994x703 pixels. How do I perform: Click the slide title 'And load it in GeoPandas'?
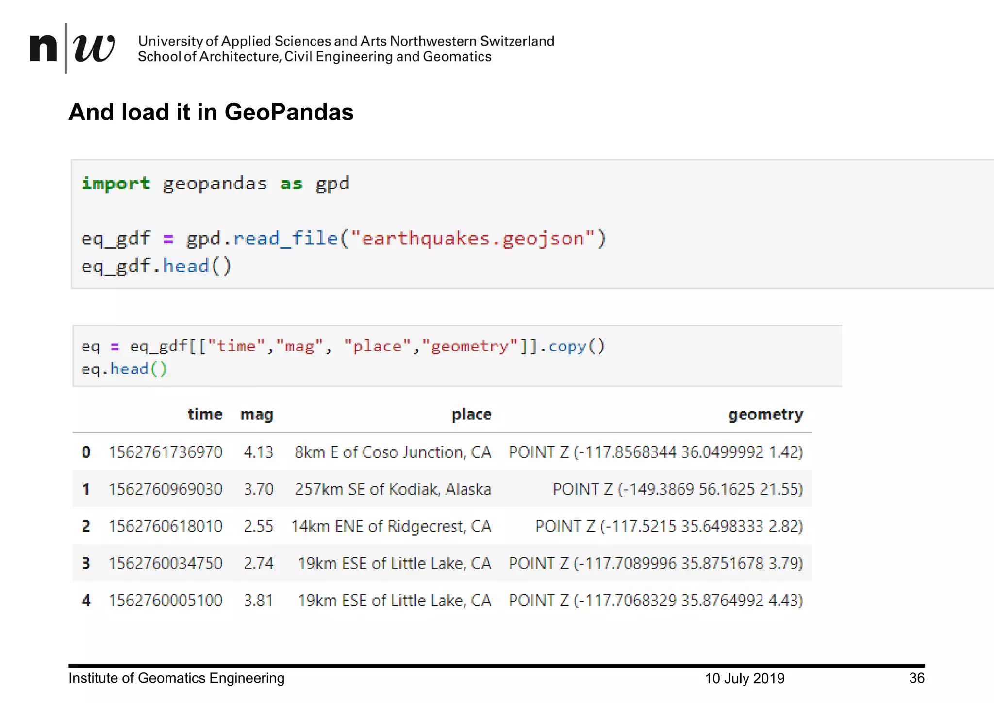click(211, 112)
